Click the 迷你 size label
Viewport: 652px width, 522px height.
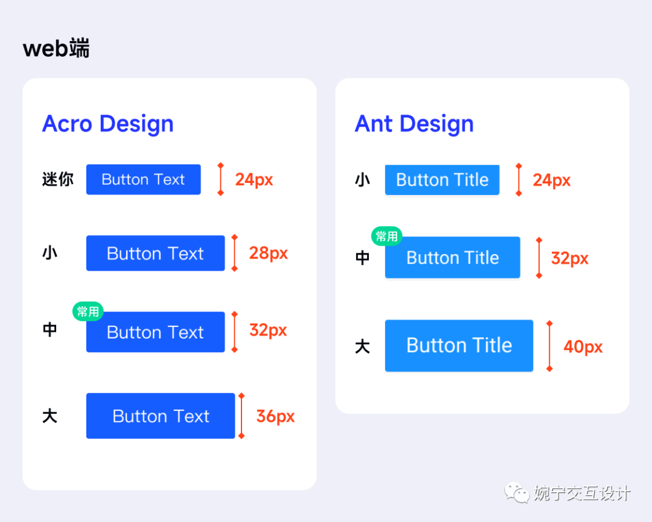point(58,180)
